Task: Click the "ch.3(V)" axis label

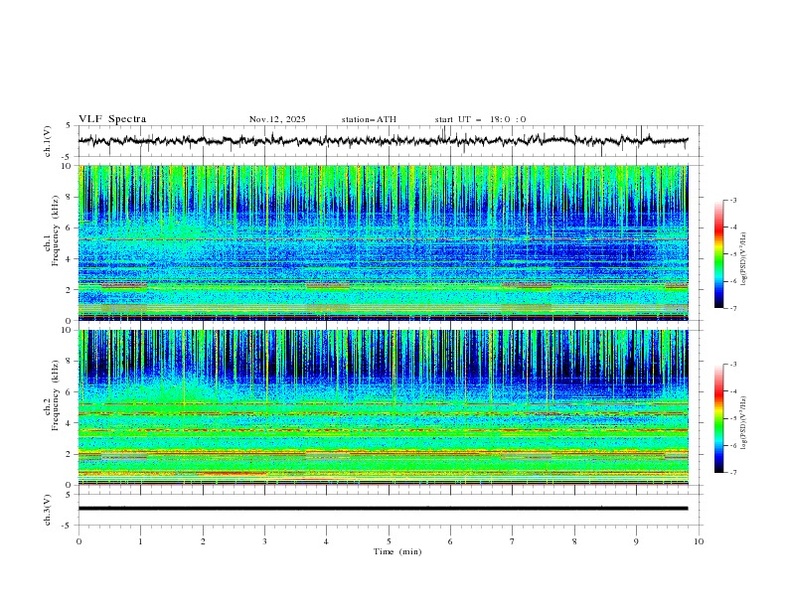Action: pyautogui.click(x=48, y=510)
